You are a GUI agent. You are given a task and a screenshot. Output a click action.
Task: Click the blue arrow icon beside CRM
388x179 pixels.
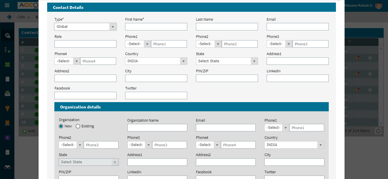coord(9,17)
